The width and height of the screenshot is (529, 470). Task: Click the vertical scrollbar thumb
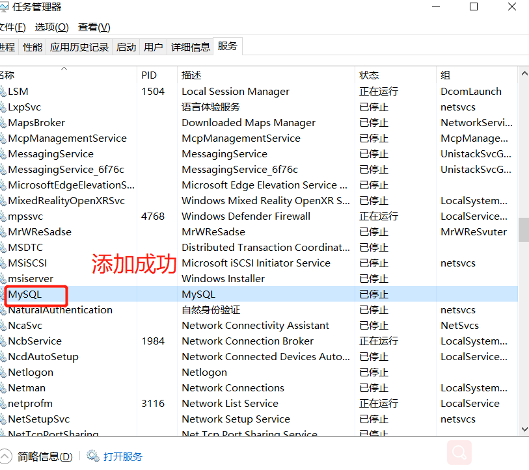524,229
